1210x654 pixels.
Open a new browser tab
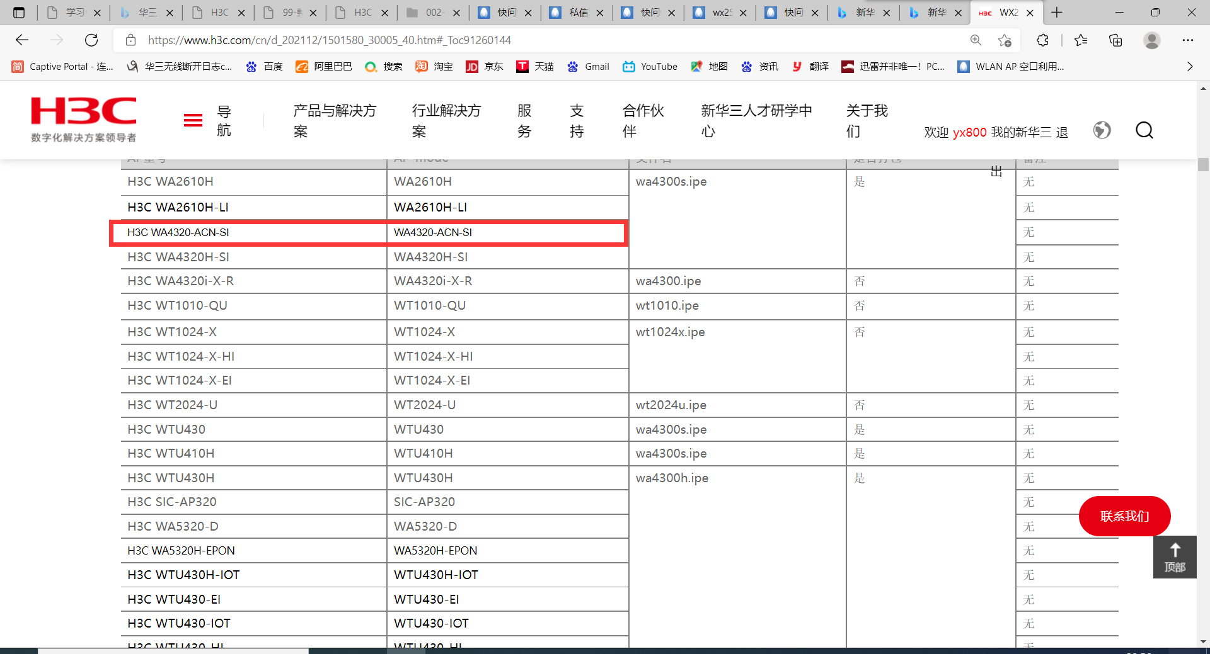pos(1057,13)
